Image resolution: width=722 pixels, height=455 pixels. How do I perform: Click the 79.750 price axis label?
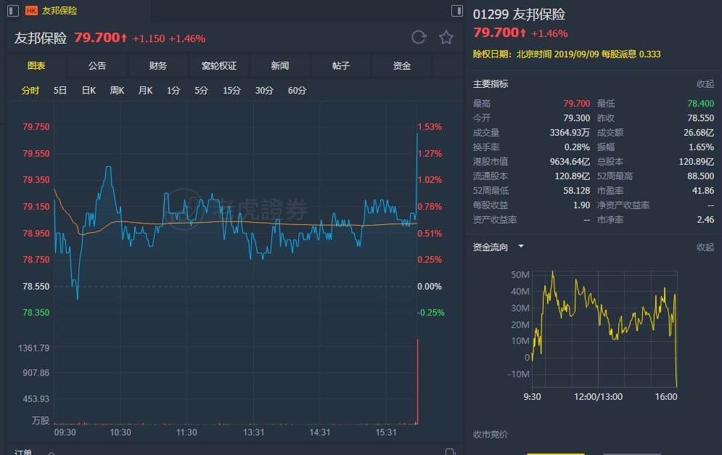36,127
